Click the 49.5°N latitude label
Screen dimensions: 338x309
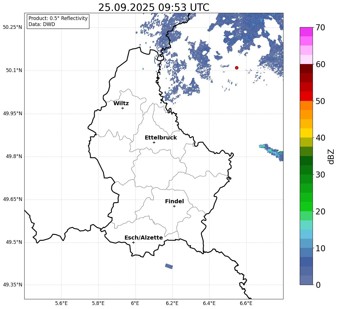[14, 242]
